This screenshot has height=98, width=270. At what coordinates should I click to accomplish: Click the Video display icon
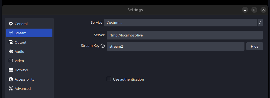11,61
